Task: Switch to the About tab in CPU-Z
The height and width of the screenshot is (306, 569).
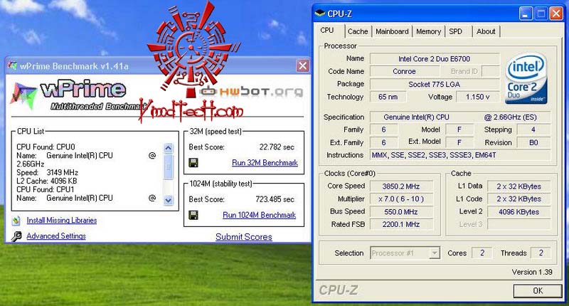Action: click(x=486, y=31)
